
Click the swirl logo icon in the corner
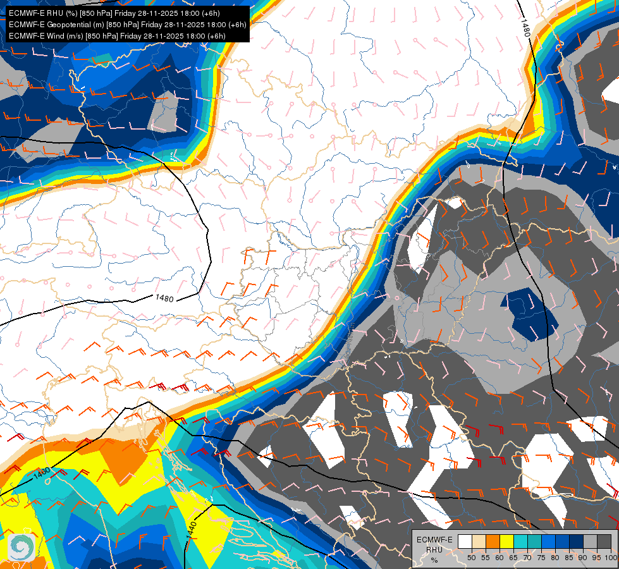[x=21, y=548]
